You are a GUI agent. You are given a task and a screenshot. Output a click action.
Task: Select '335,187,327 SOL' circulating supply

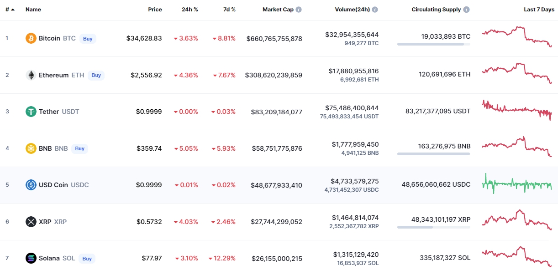[445, 257]
